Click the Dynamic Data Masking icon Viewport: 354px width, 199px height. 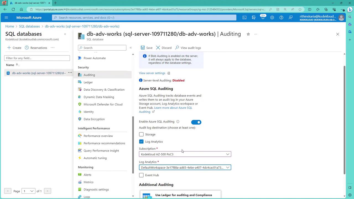click(x=80, y=97)
